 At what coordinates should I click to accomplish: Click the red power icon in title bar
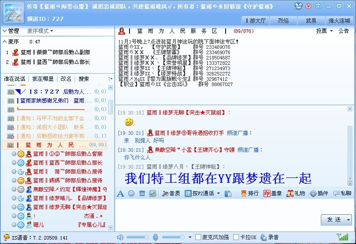tap(308, 6)
